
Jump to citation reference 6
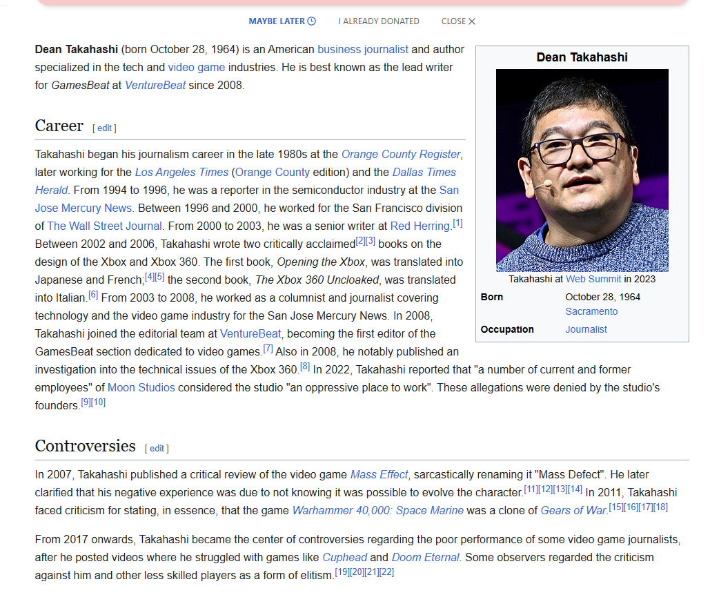93,295
